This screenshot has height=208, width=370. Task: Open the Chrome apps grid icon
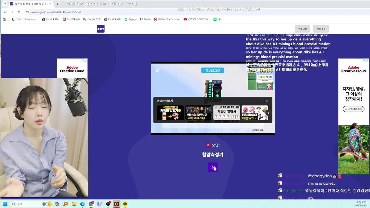tap(5, 19)
